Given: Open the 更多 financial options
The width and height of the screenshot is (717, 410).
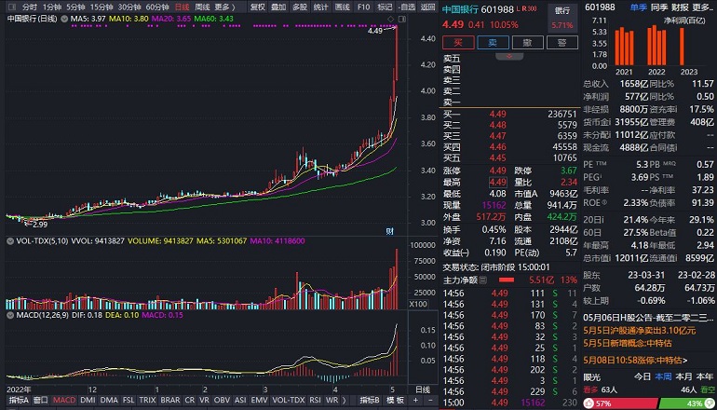Looking at the screenshot, I should pos(703,7).
